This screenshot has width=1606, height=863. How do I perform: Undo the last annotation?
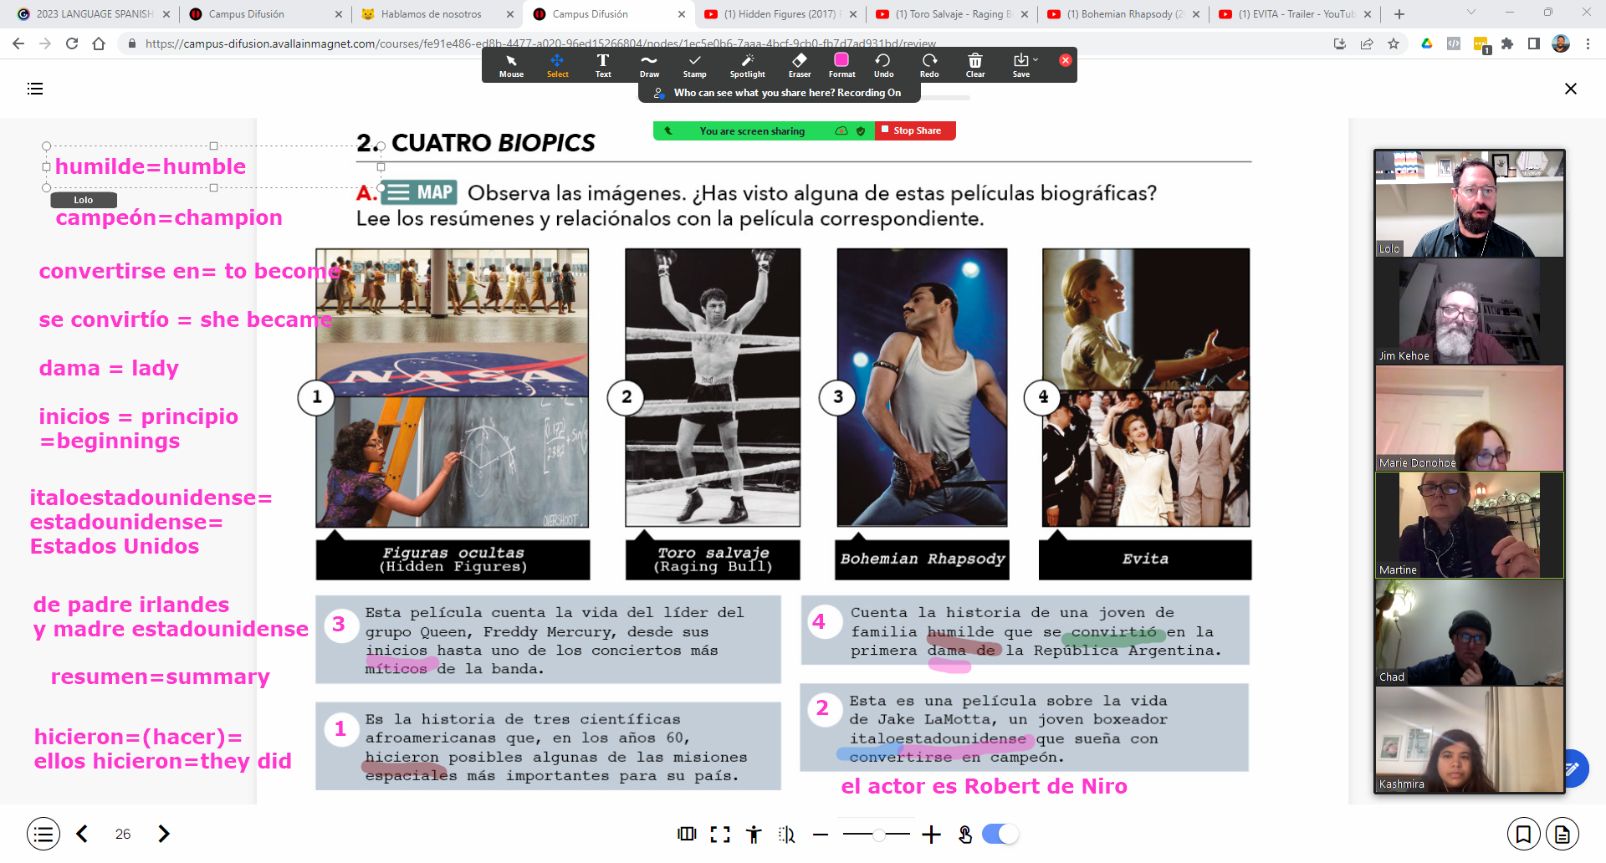coord(883,65)
